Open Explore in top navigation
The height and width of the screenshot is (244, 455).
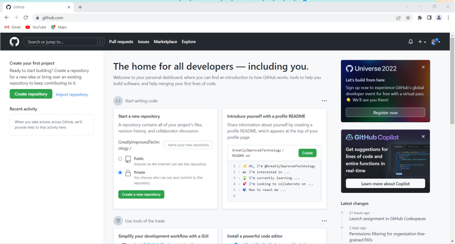pyautogui.click(x=189, y=42)
